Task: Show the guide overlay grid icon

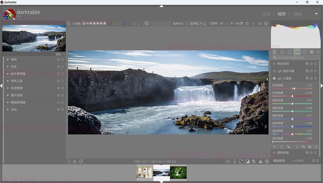Action: tap(267, 161)
